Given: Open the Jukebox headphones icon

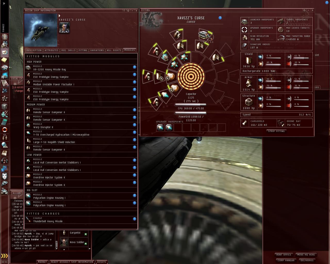Looking at the screenshot, I should coord(5,161).
